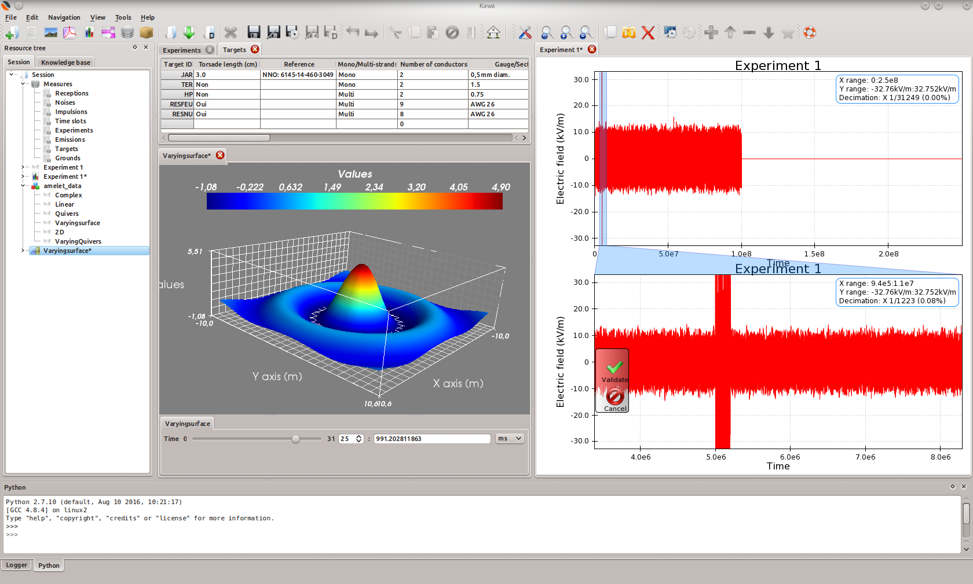Expand the Experiment 1 tree node
This screenshot has height=584, width=973.
(23, 167)
